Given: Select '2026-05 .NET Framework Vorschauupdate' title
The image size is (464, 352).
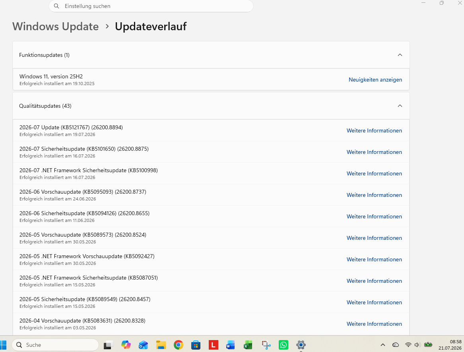Looking at the screenshot, I should click(87, 257).
